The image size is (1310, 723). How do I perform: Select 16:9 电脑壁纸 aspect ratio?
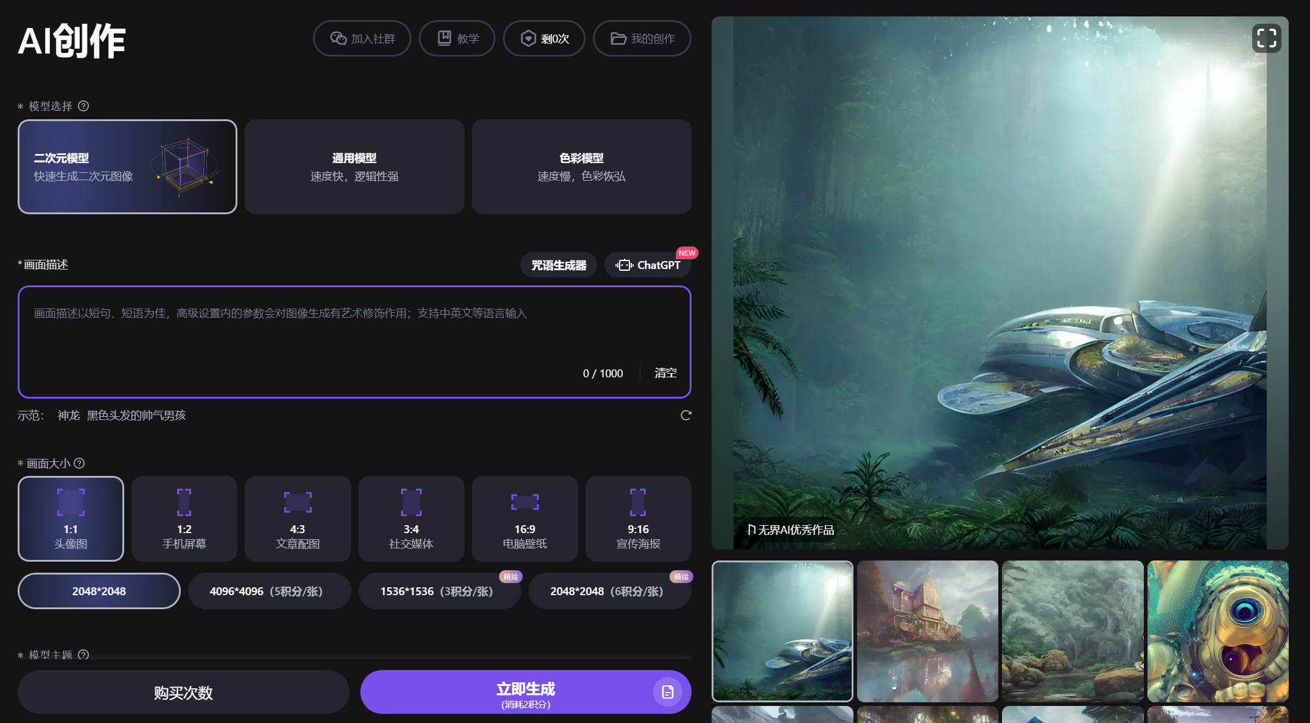[525, 519]
